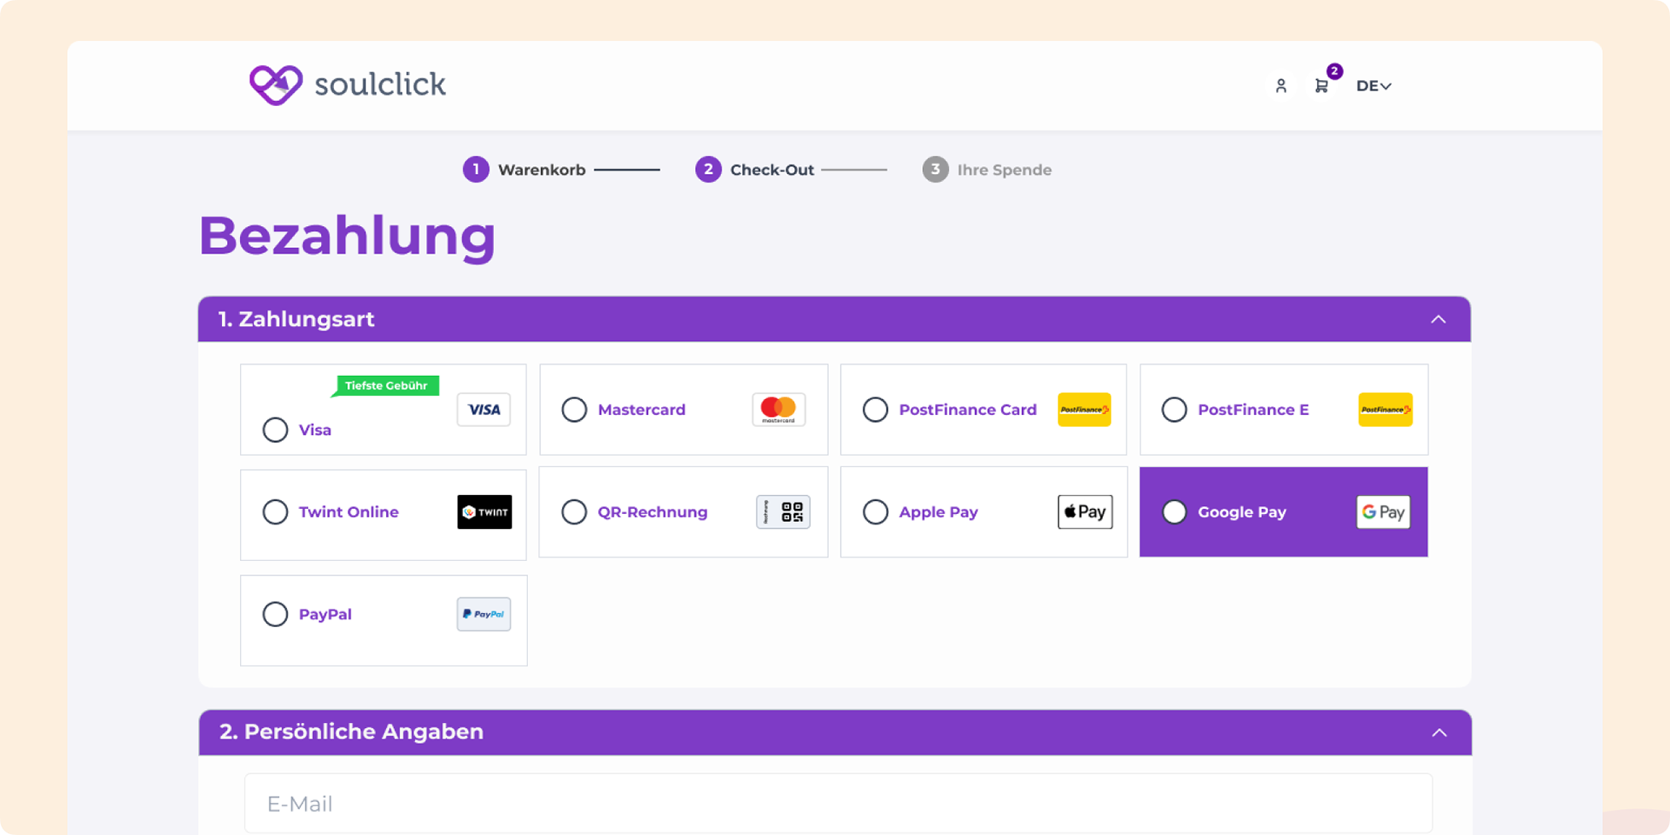Screen dimensions: 1670x835
Task: Click the Visa card logo
Action: coord(484,410)
